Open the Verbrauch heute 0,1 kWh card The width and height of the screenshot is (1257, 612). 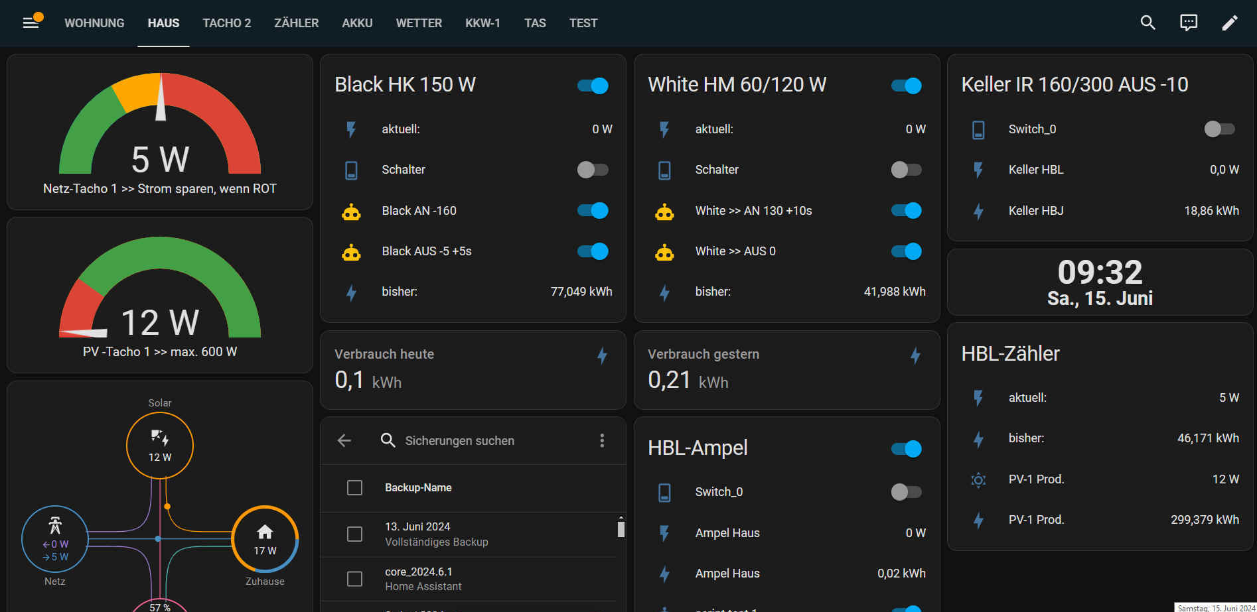tap(473, 370)
